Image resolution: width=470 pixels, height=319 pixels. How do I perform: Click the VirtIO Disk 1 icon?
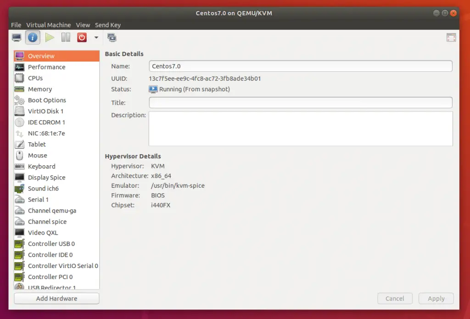[x=19, y=111]
